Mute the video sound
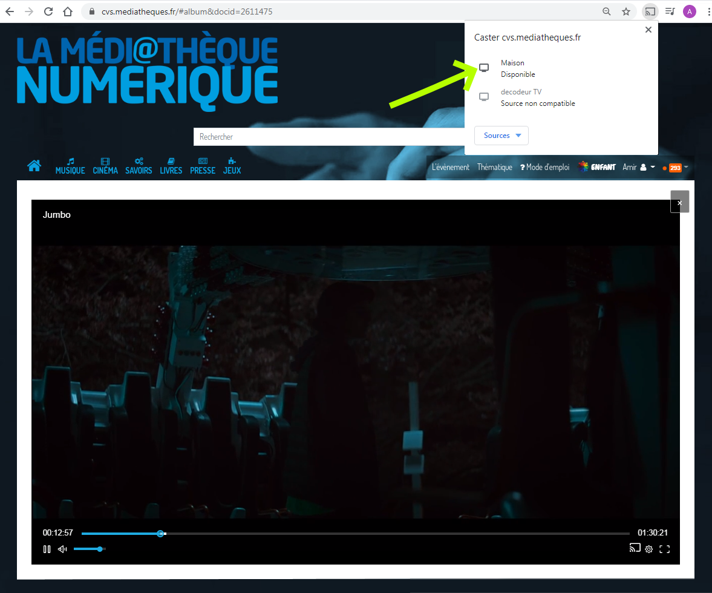 point(63,549)
